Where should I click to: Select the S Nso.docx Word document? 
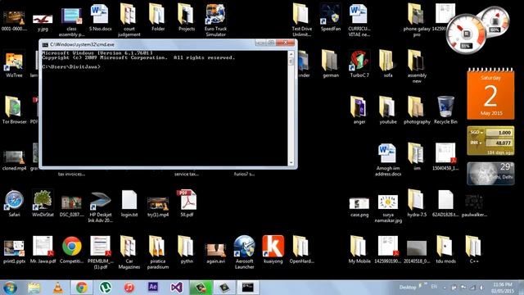coord(100,18)
